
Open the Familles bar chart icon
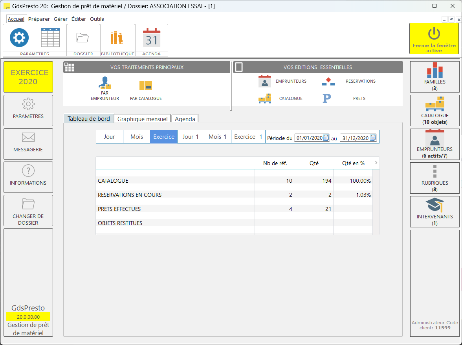[x=434, y=70]
